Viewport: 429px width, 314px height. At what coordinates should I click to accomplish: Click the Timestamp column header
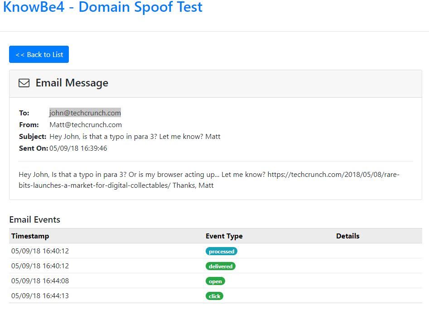point(30,236)
